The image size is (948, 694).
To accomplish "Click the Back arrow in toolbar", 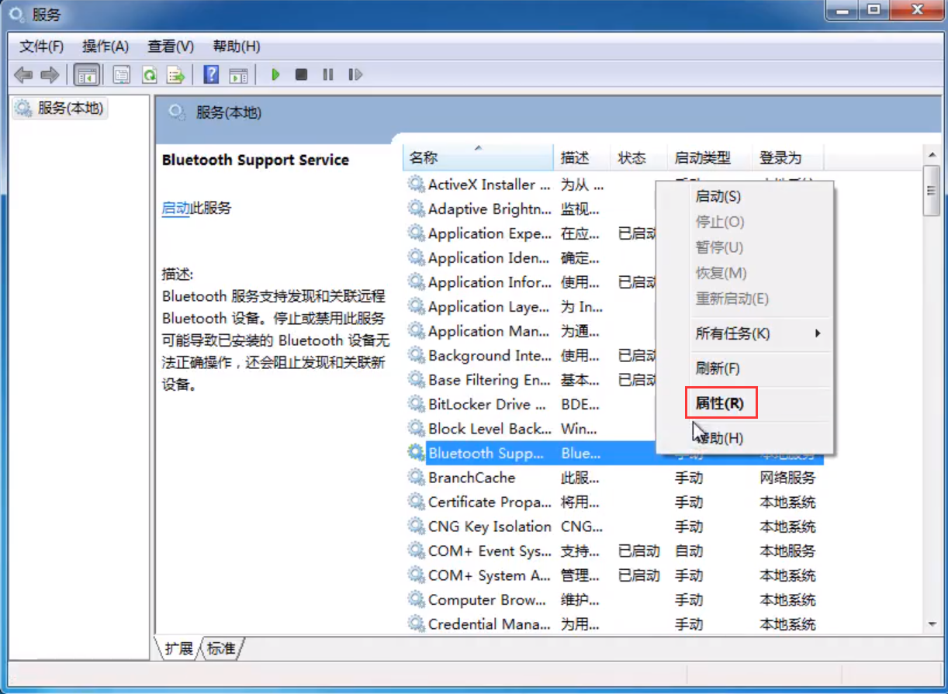I will [x=23, y=75].
